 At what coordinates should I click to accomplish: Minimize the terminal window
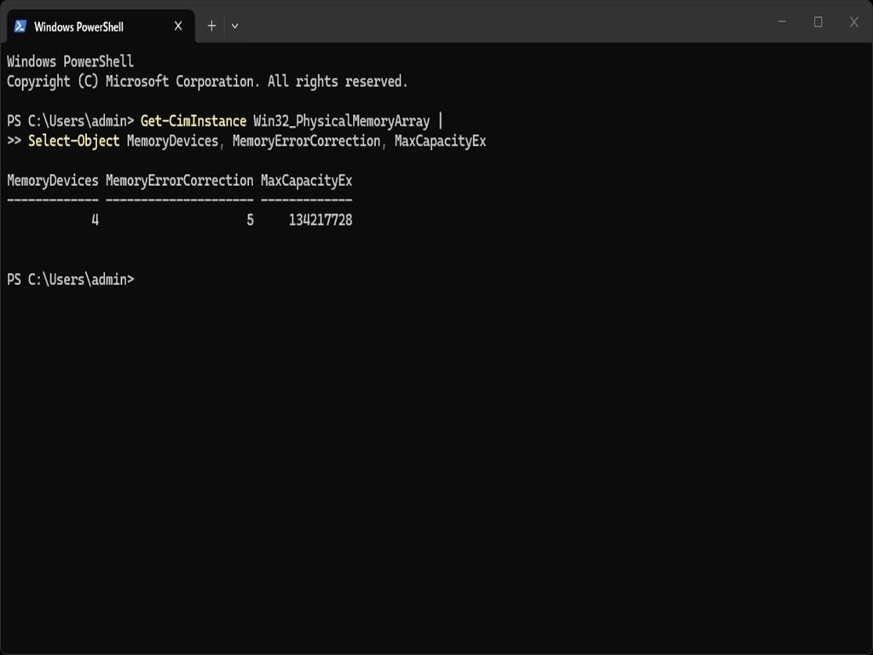click(x=783, y=21)
